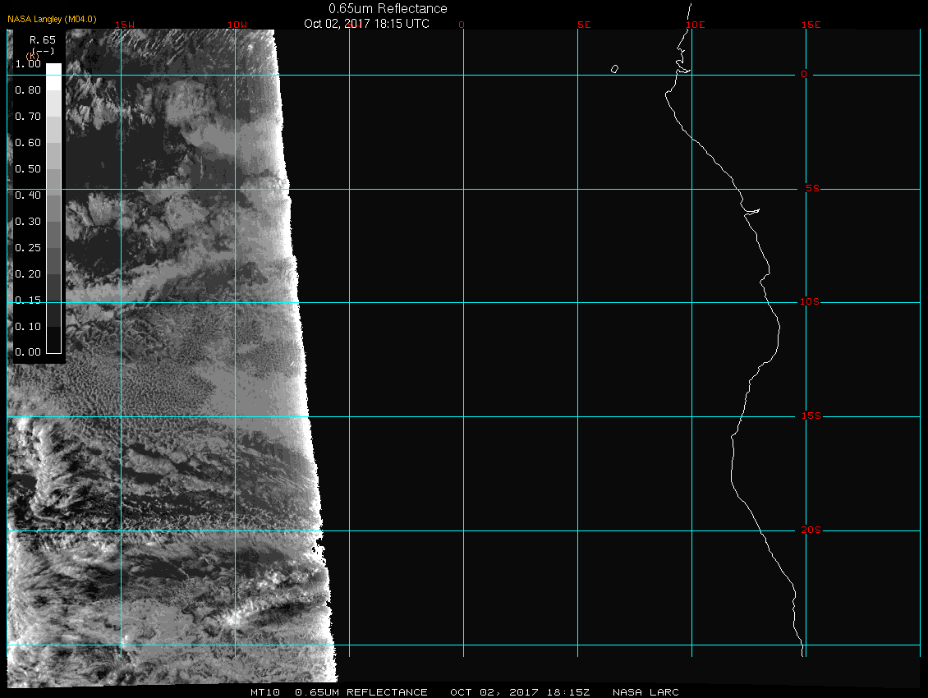Click the 10E longitude label
928x698 pixels.
click(696, 25)
